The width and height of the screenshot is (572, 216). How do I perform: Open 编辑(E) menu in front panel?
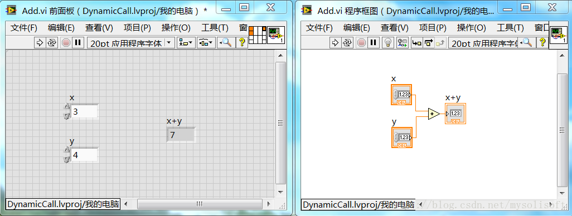point(61,28)
